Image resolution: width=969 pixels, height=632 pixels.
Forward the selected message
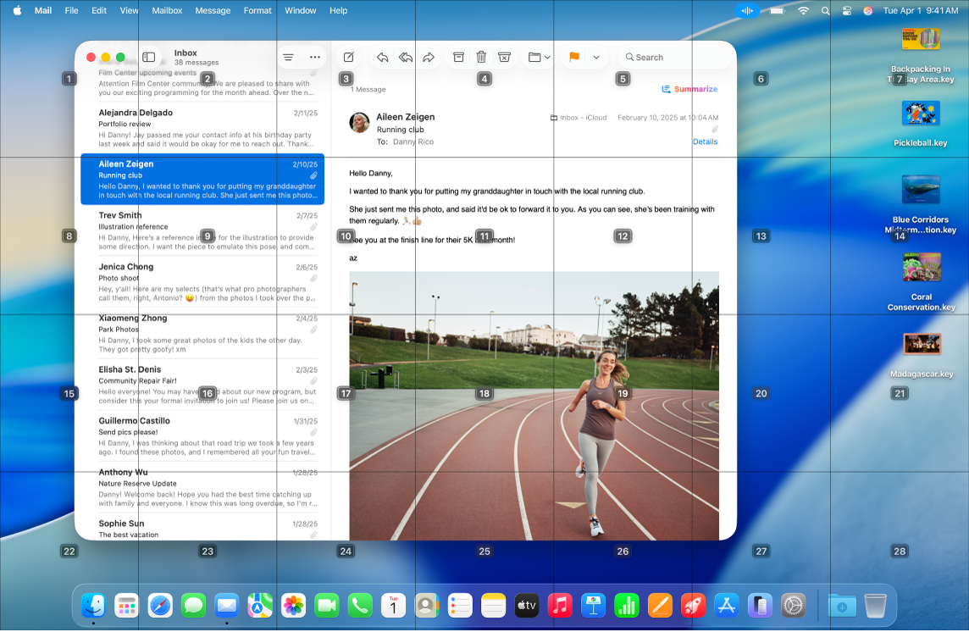tap(429, 57)
